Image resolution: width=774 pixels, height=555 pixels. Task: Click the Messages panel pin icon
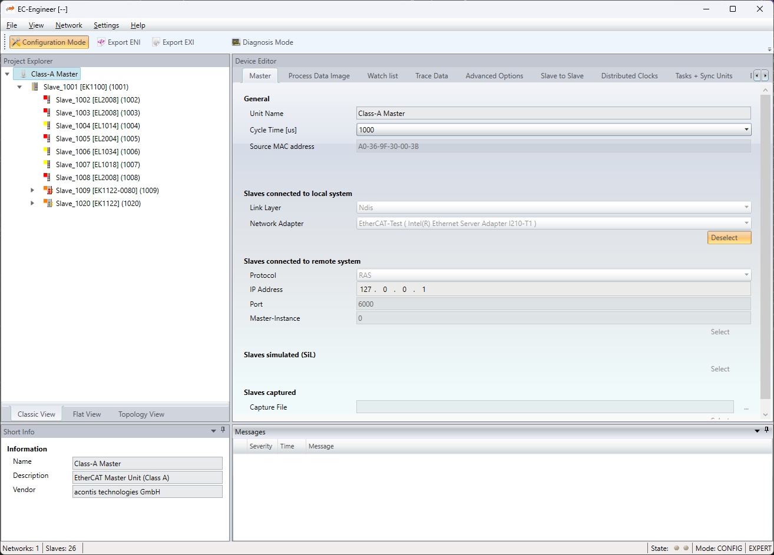(x=766, y=431)
